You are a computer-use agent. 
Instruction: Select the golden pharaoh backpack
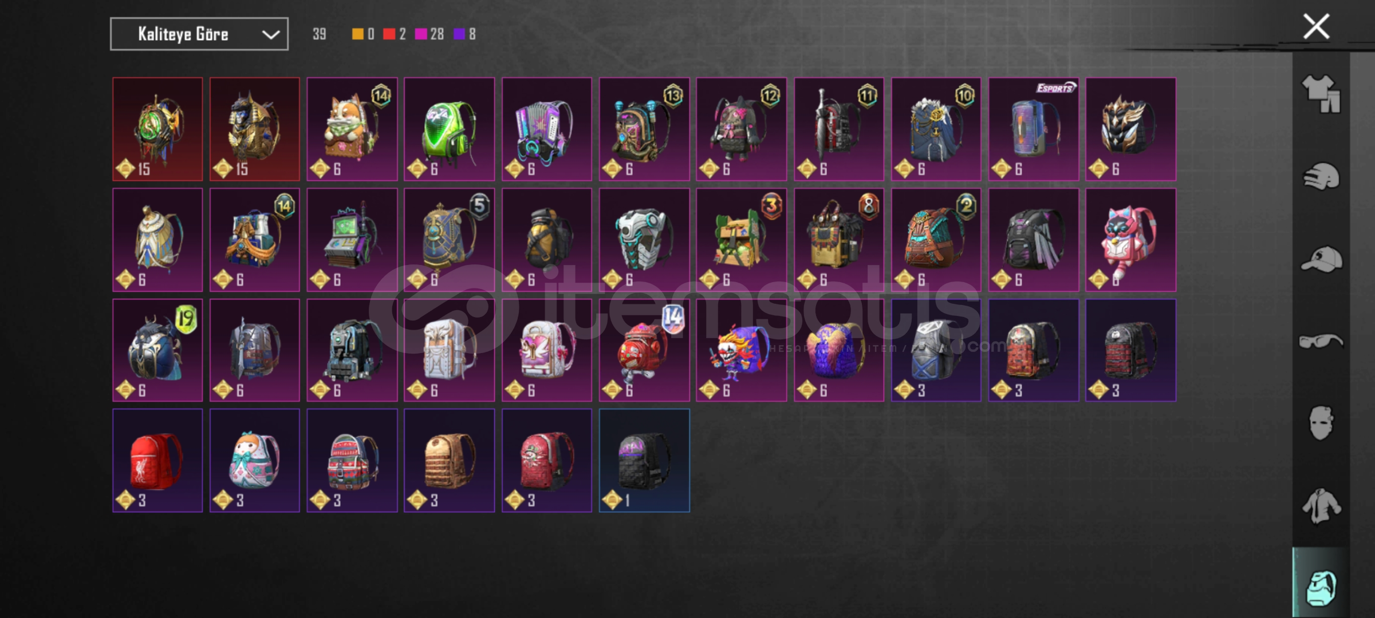(255, 129)
